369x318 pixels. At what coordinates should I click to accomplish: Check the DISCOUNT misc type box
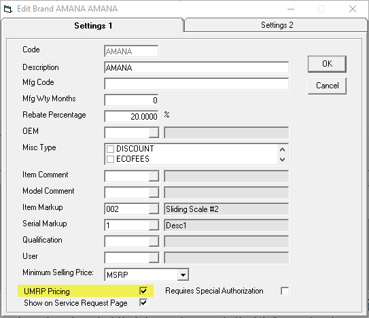[110, 149]
